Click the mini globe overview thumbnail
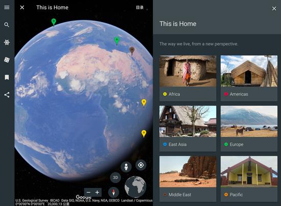This screenshot has width=281, height=206. [x=135, y=187]
